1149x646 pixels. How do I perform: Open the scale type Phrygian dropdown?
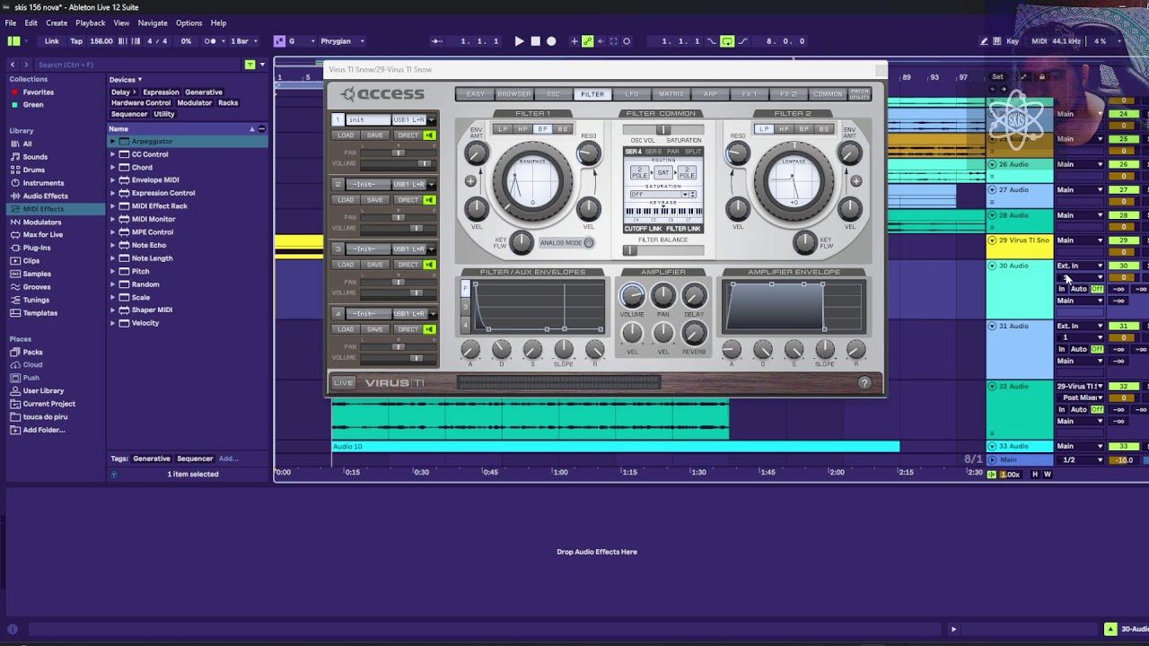pos(342,41)
